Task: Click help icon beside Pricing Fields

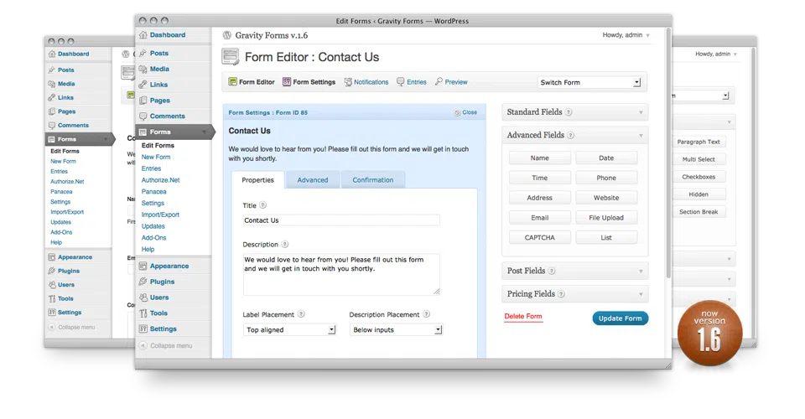Action: pos(562,294)
